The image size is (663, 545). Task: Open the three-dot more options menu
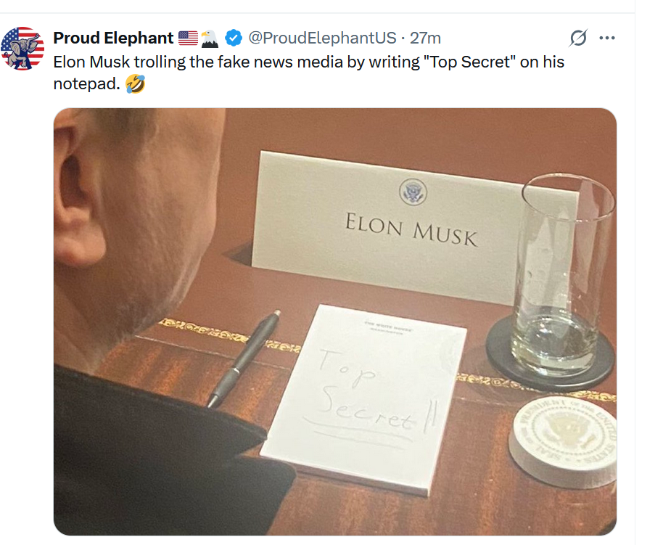click(x=607, y=38)
